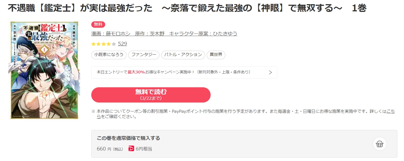Click the 6円相当 PayPay points label
This screenshot has width=404, height=161.
point(144,149)
